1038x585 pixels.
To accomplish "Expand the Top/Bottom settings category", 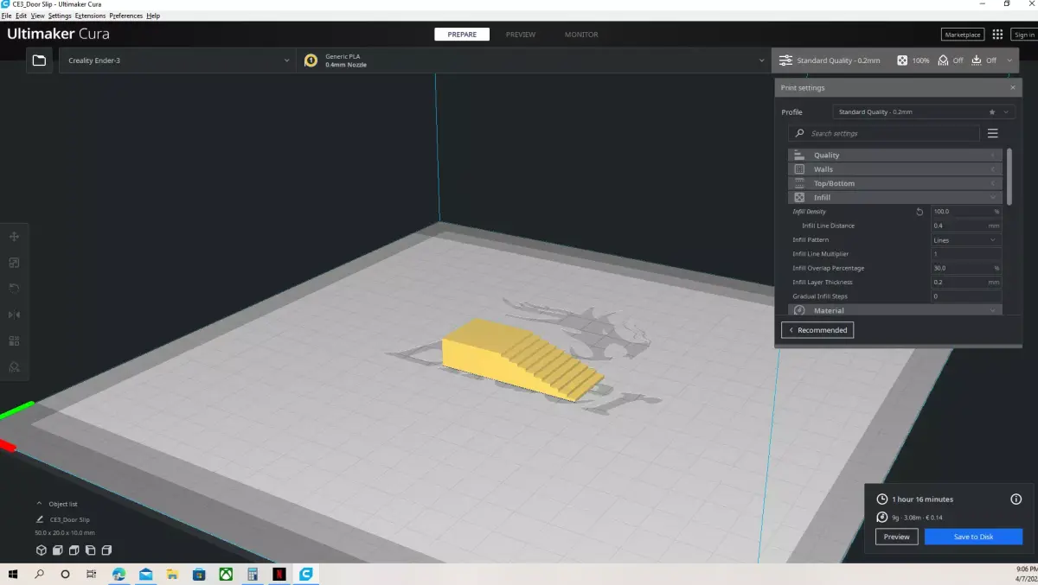I will (x=895, y=183).
